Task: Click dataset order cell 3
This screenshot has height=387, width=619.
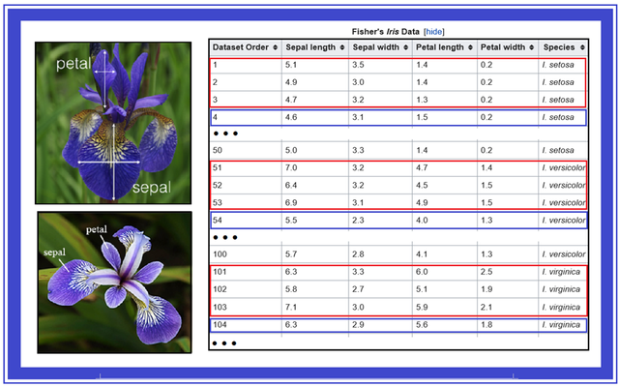Action: click(215, 100)
